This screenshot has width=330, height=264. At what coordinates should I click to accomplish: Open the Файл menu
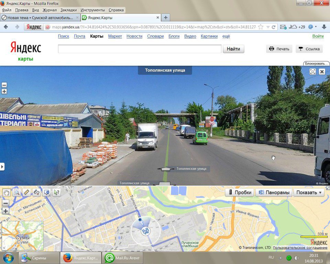7,10
